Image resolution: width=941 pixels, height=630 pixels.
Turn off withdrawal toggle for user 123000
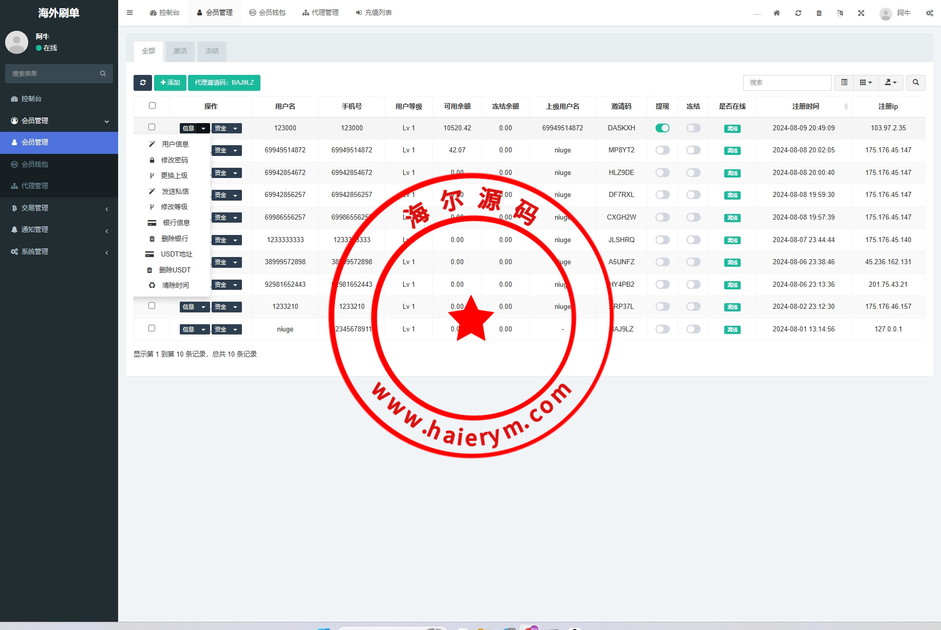pyautogui.click(x=662, y=128)
